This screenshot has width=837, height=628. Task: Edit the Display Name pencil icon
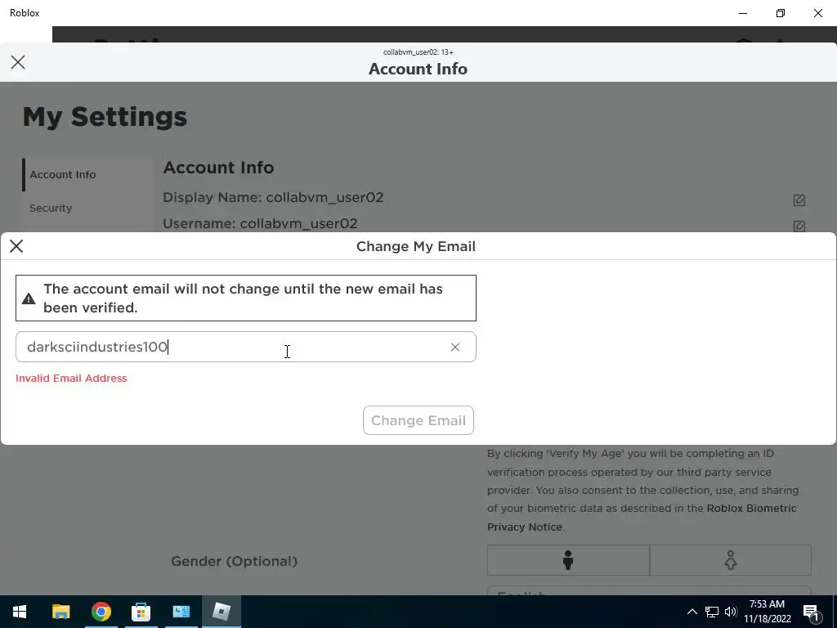(799, 200)
